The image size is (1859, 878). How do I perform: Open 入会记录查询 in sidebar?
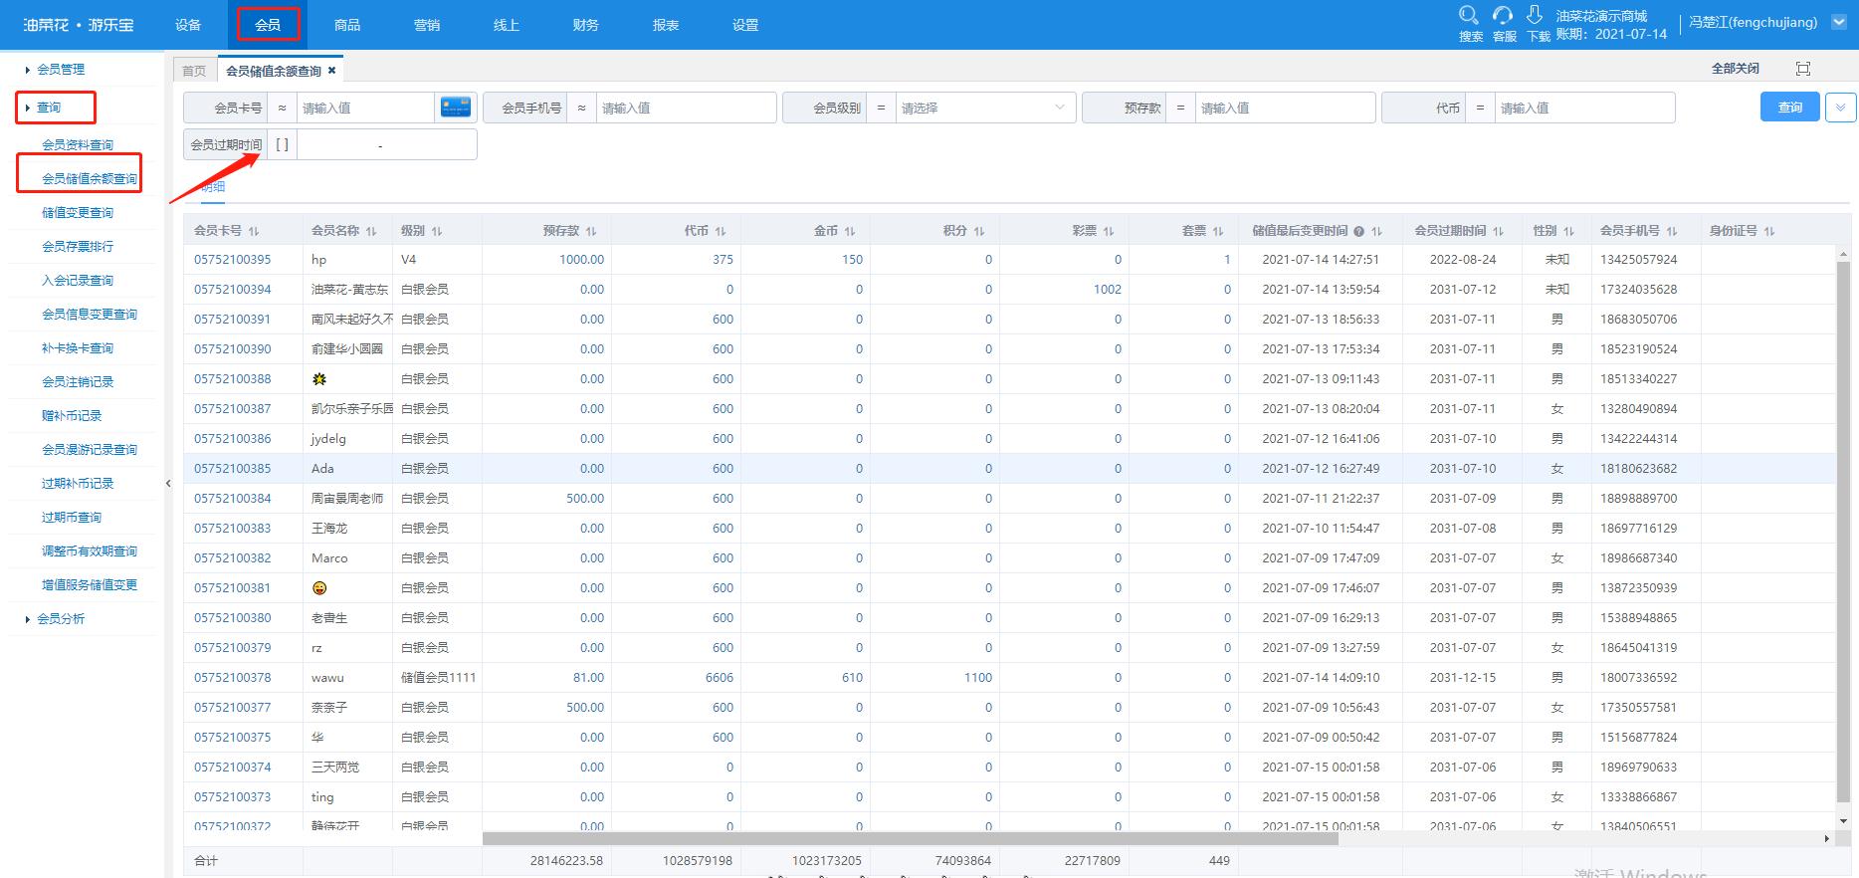click(78, 280)
